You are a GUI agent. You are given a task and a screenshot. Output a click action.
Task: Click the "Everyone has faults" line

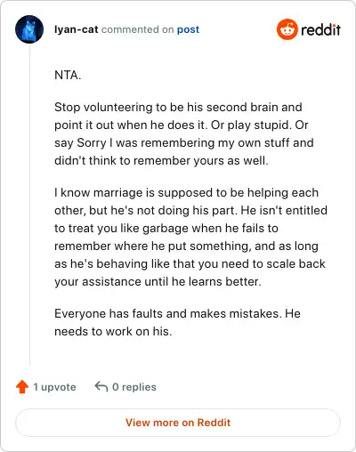coord(177,313)
